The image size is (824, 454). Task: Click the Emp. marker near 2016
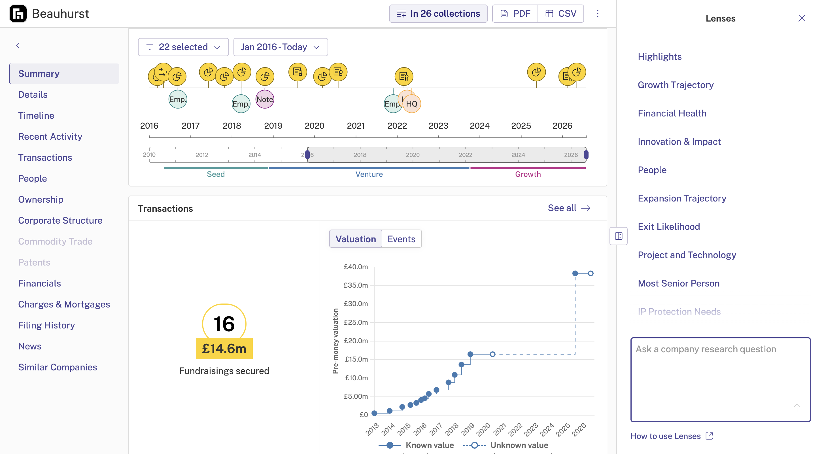coord(178,99)
